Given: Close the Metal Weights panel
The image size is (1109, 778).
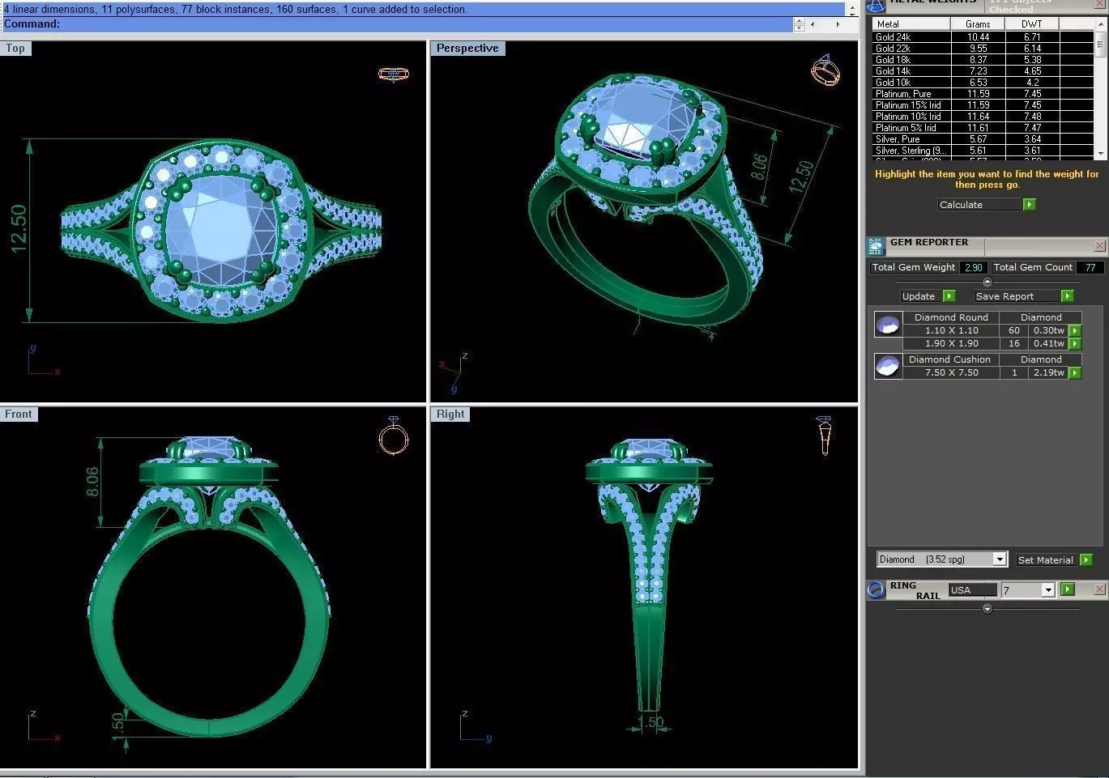Looking at the screenshot, I should [x=1100, y=4].
